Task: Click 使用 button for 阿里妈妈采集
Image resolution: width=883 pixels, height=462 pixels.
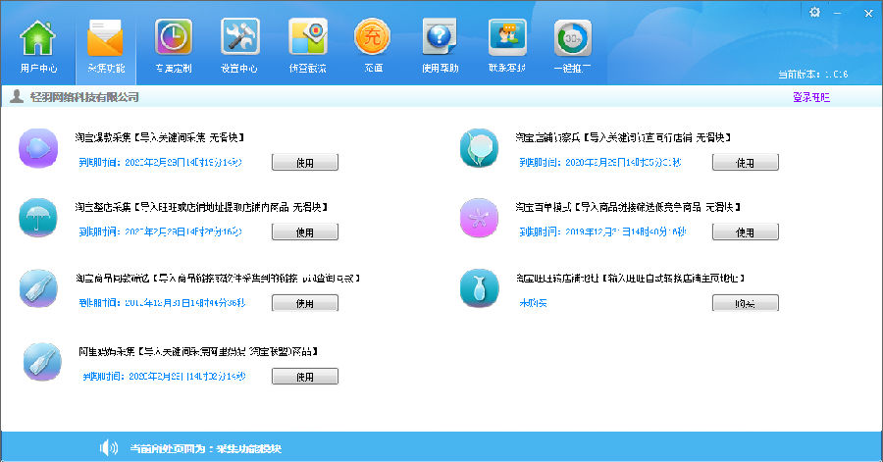Action: tap(305, 377)
